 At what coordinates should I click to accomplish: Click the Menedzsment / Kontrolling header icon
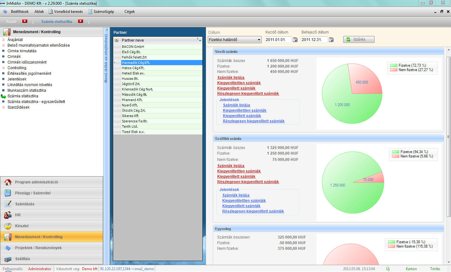click(x=7, y=32)
